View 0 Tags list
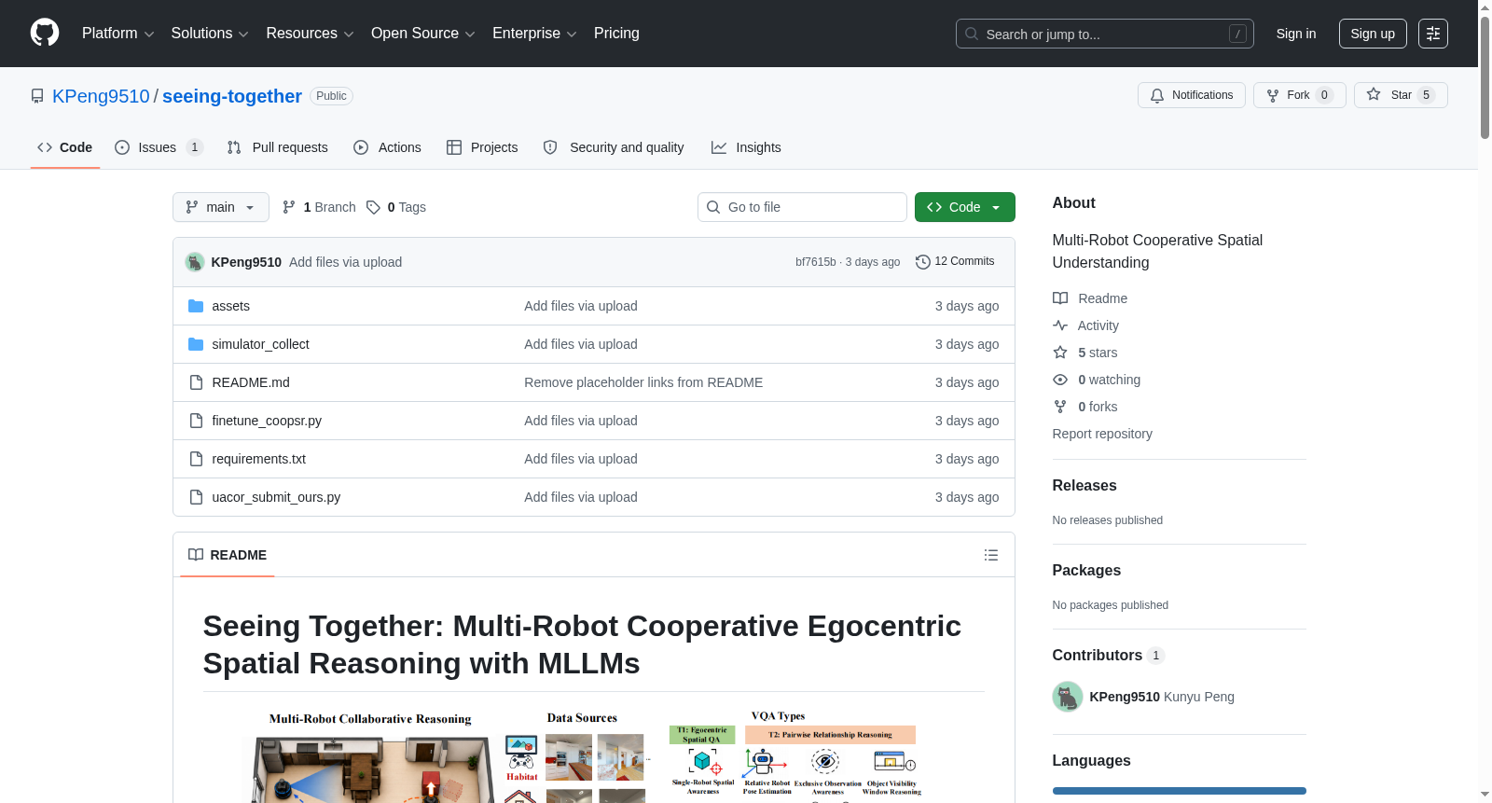 pos(396,207)
